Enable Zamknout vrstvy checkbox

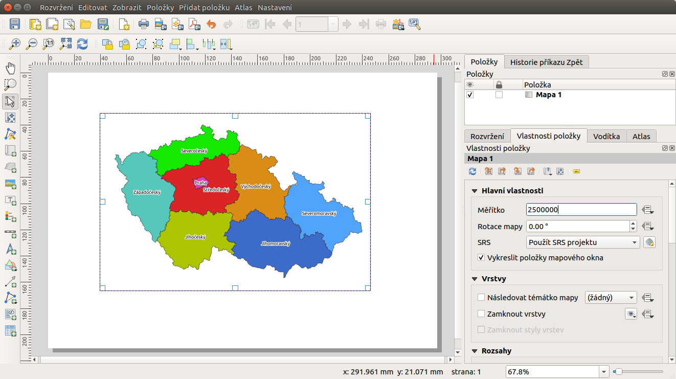[481, 314]
